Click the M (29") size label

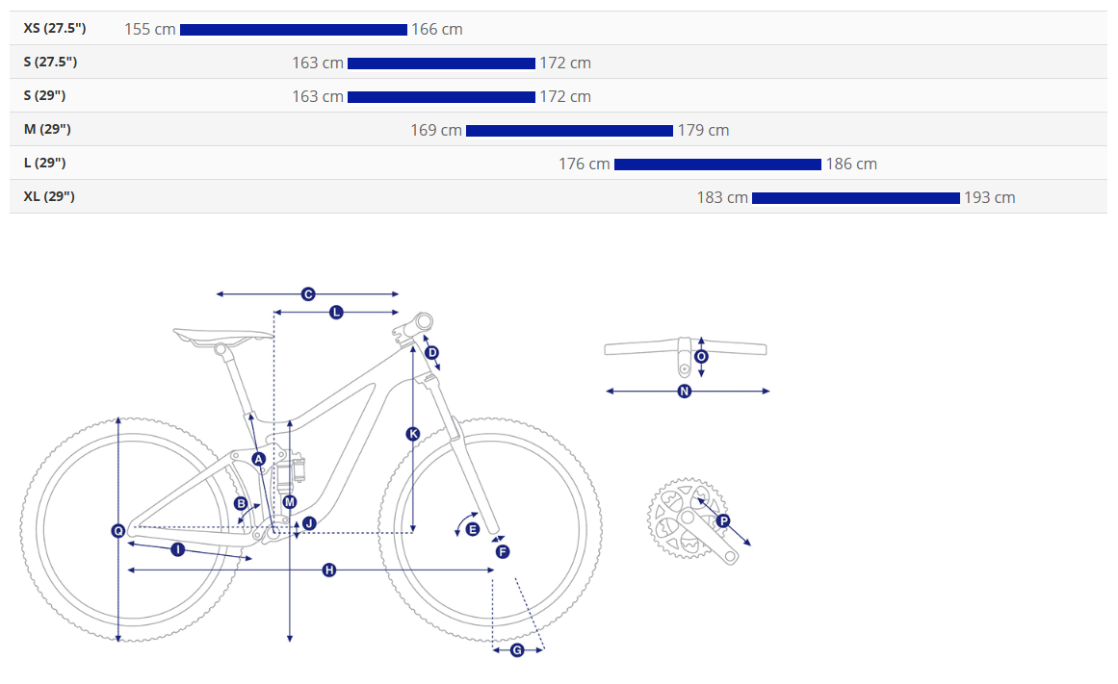click(47, 129)
